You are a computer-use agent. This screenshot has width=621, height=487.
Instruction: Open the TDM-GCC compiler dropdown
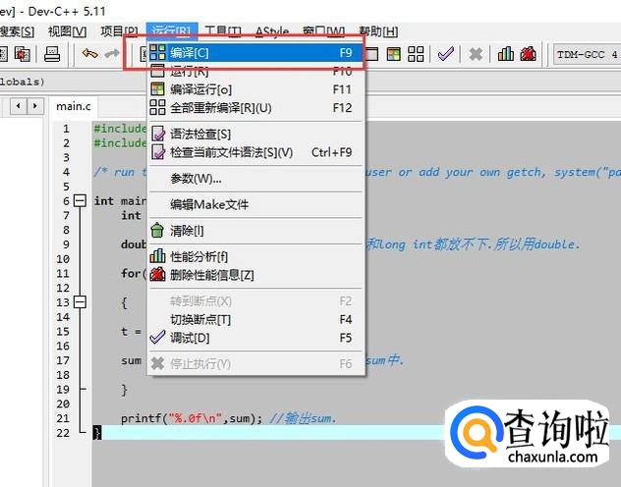(x=585, y=54)
